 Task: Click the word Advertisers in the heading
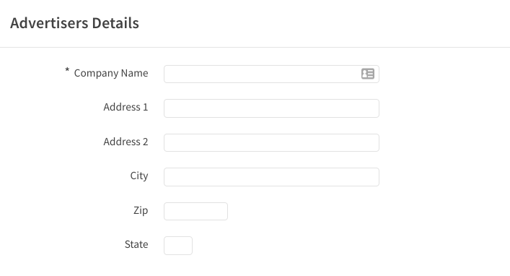pos(49,23)
